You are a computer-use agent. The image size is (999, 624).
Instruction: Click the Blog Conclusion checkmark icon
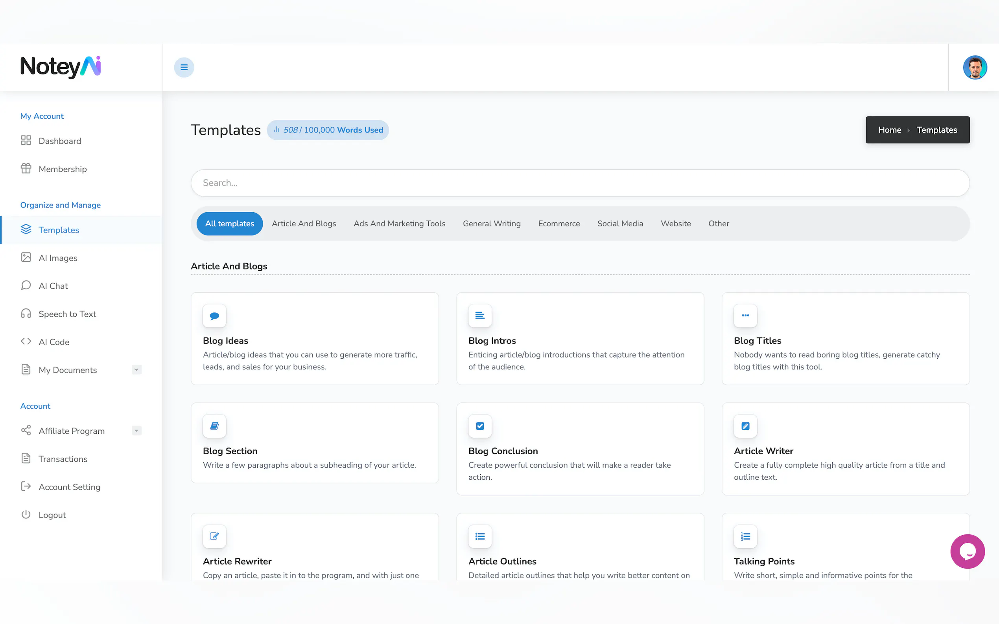coord(479,426)
